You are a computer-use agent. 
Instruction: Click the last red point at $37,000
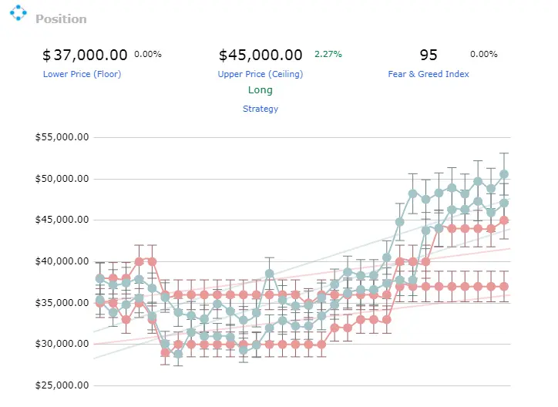coord(504,287)
